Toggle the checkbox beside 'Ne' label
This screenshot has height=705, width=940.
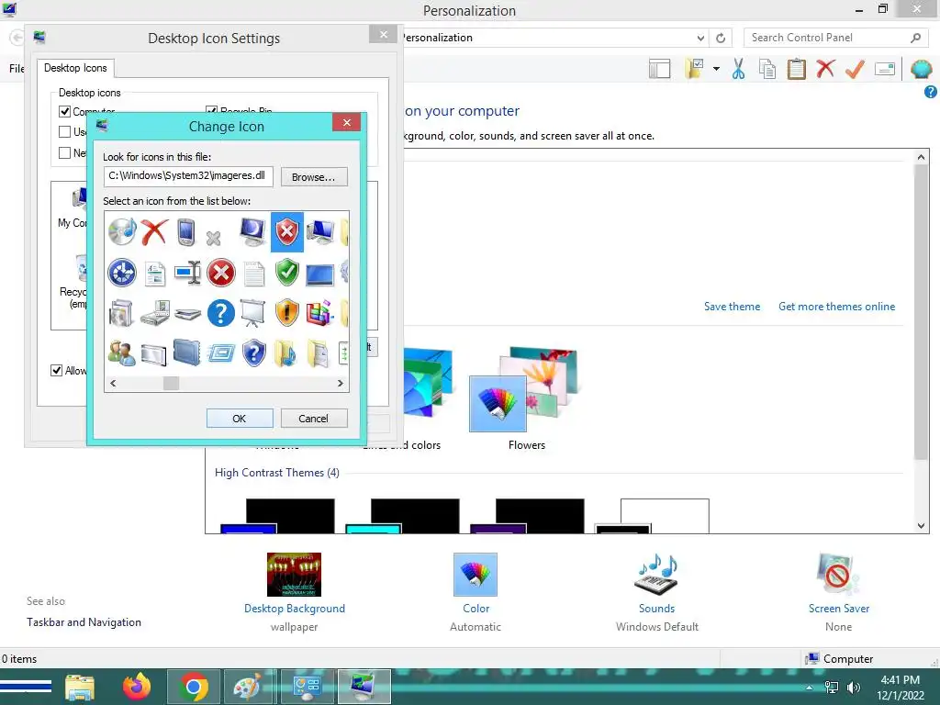coord(65,153)
